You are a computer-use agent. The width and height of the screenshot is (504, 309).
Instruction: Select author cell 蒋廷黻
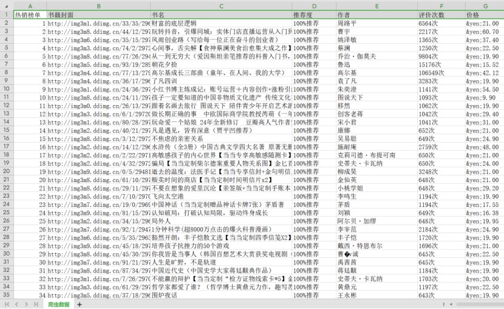tap(376, 271)
